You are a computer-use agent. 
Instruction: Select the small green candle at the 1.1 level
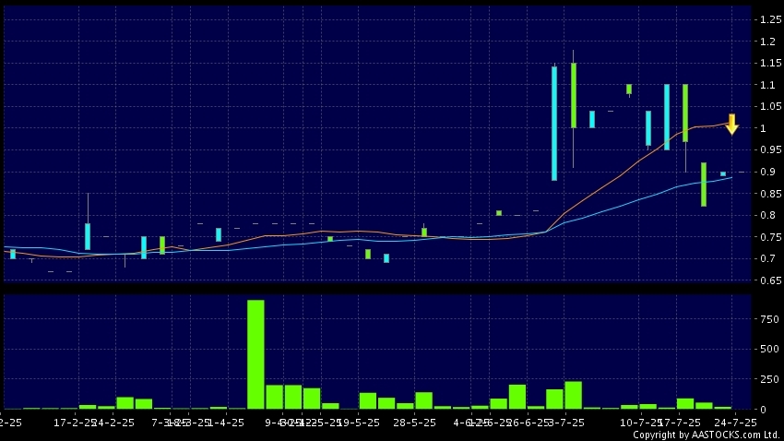click(629, 89)
